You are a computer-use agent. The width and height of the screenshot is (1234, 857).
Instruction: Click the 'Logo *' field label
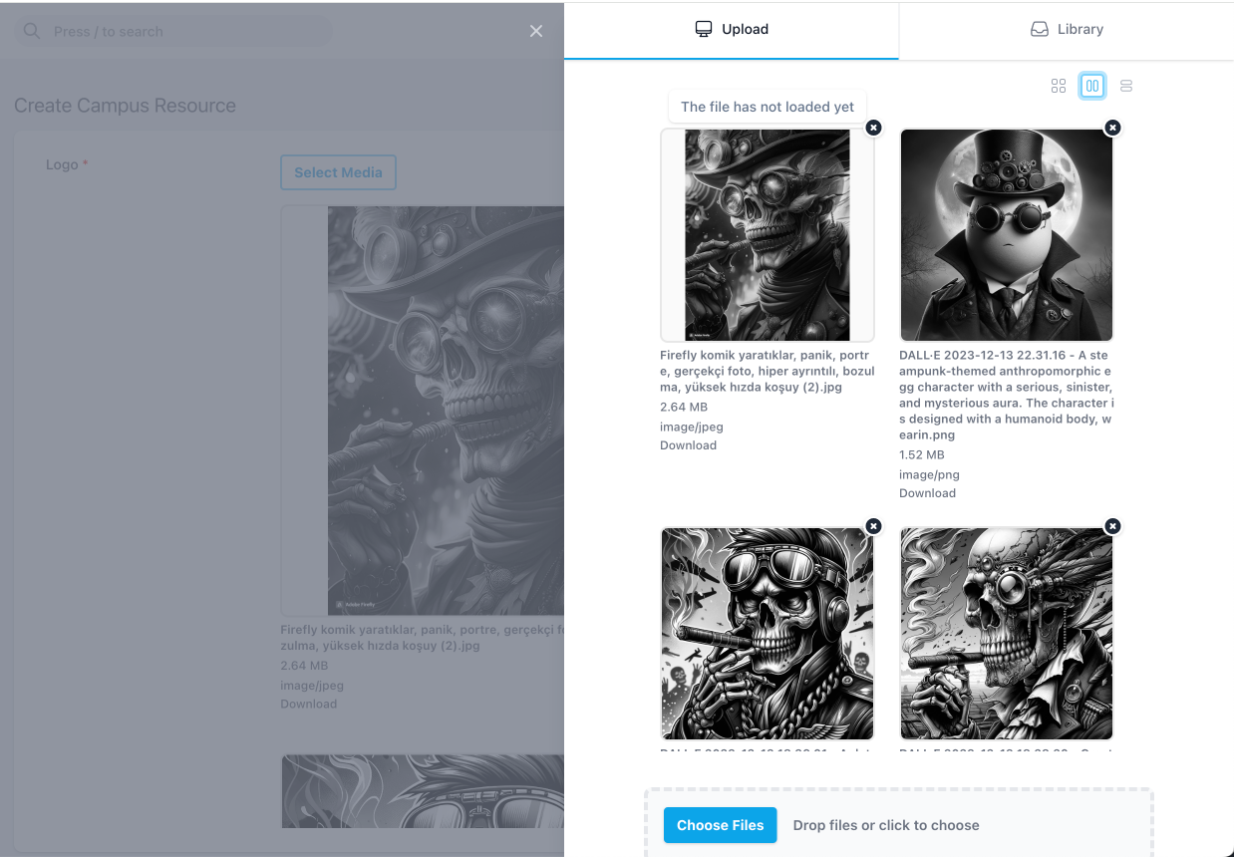click(67, 164)
